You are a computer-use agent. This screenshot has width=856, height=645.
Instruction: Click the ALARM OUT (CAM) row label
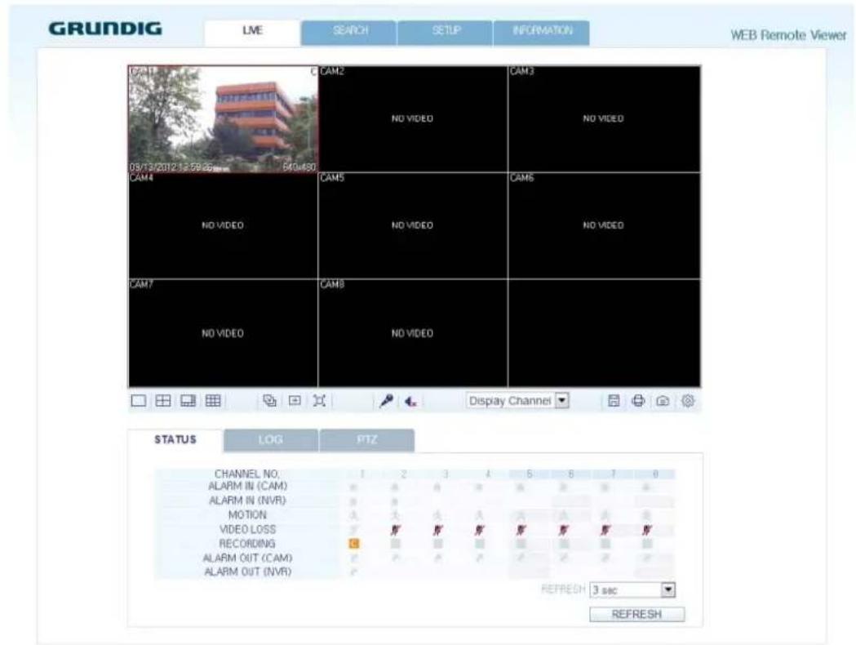(x=247, y=558)
